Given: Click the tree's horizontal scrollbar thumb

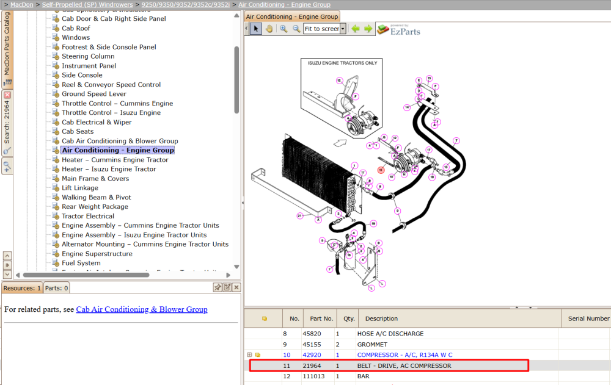Looking at the screenshot, I should [86, 275].
